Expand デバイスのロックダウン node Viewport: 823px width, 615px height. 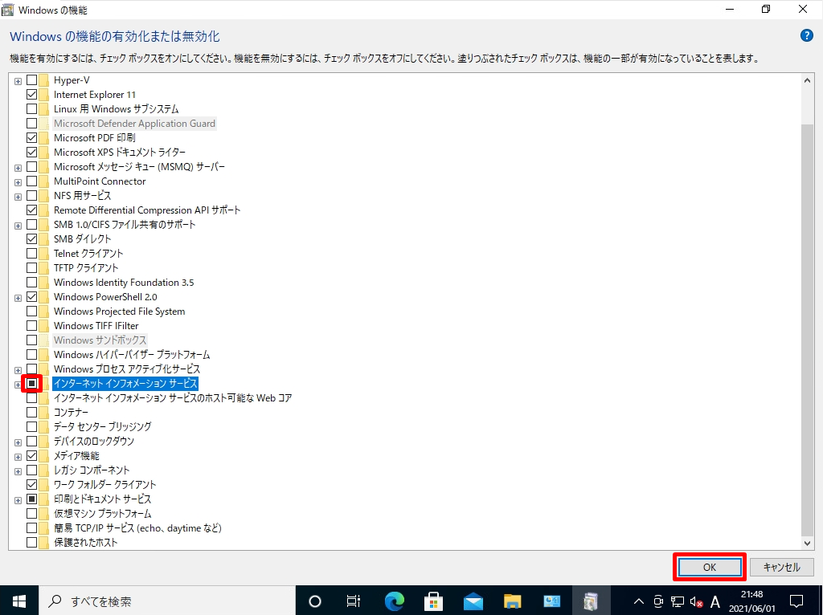18,442
